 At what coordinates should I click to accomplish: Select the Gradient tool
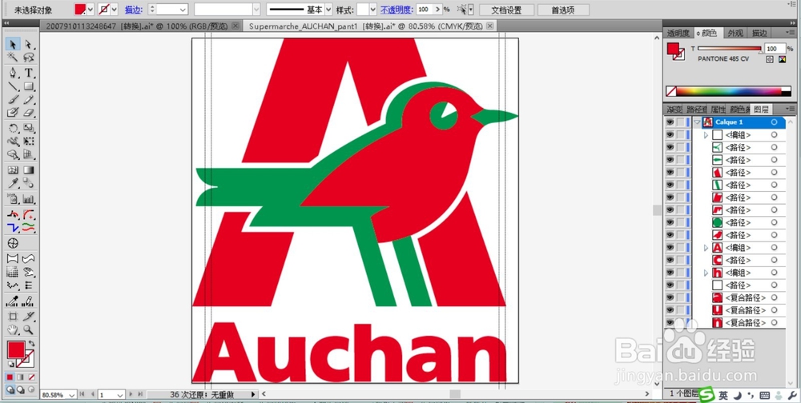(x=29, y=170)
